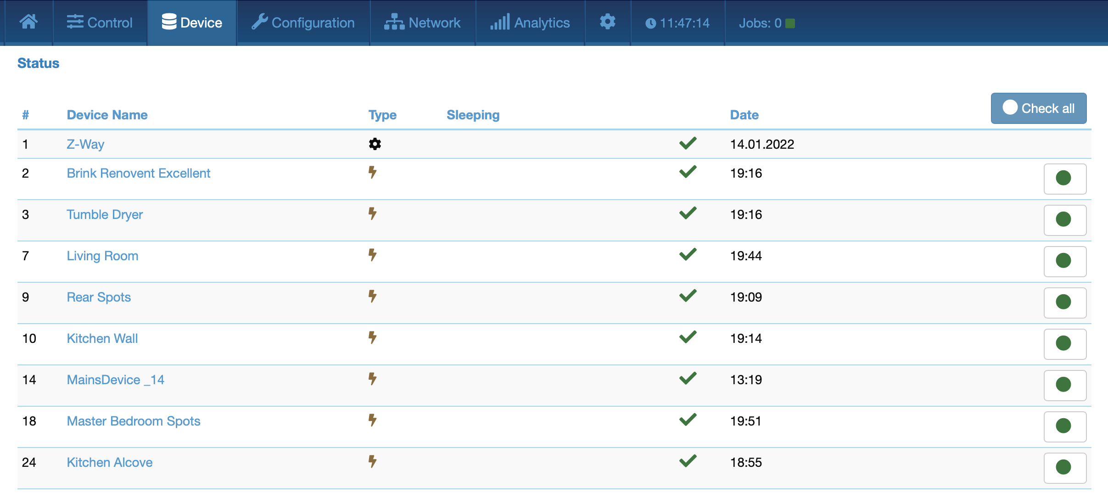This screenshot has width=1108, height=493.
Task: Open the settings gear in navbar
Action: (607, 22)
